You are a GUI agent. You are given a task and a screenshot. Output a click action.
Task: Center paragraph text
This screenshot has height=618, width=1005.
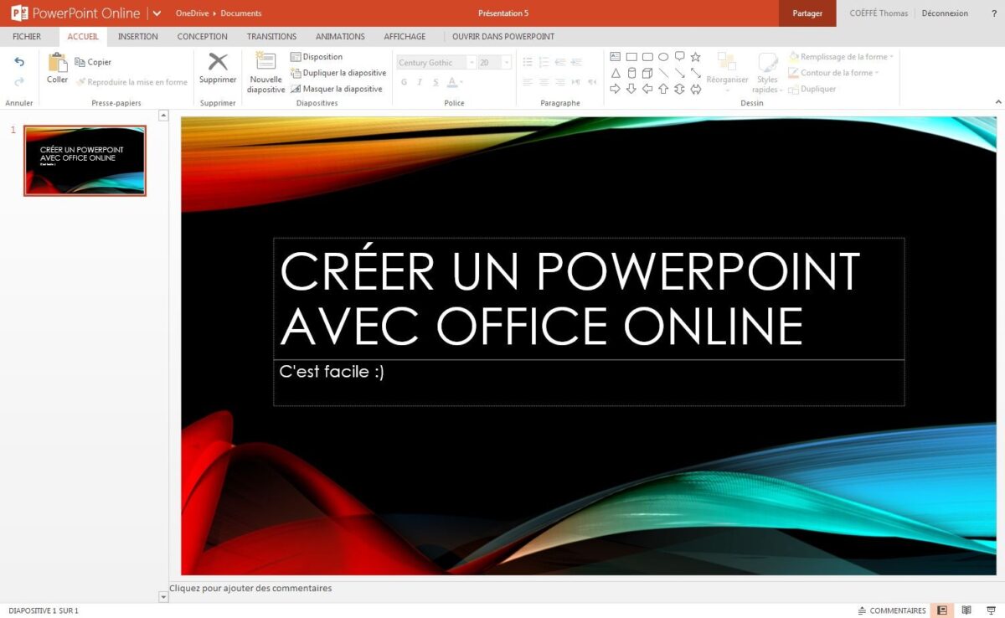544,82
